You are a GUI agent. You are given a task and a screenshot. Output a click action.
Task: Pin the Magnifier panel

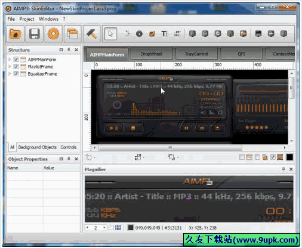283,169
